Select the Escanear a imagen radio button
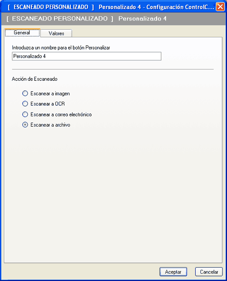This screenshot has height=281, width=227. [25, 94]
